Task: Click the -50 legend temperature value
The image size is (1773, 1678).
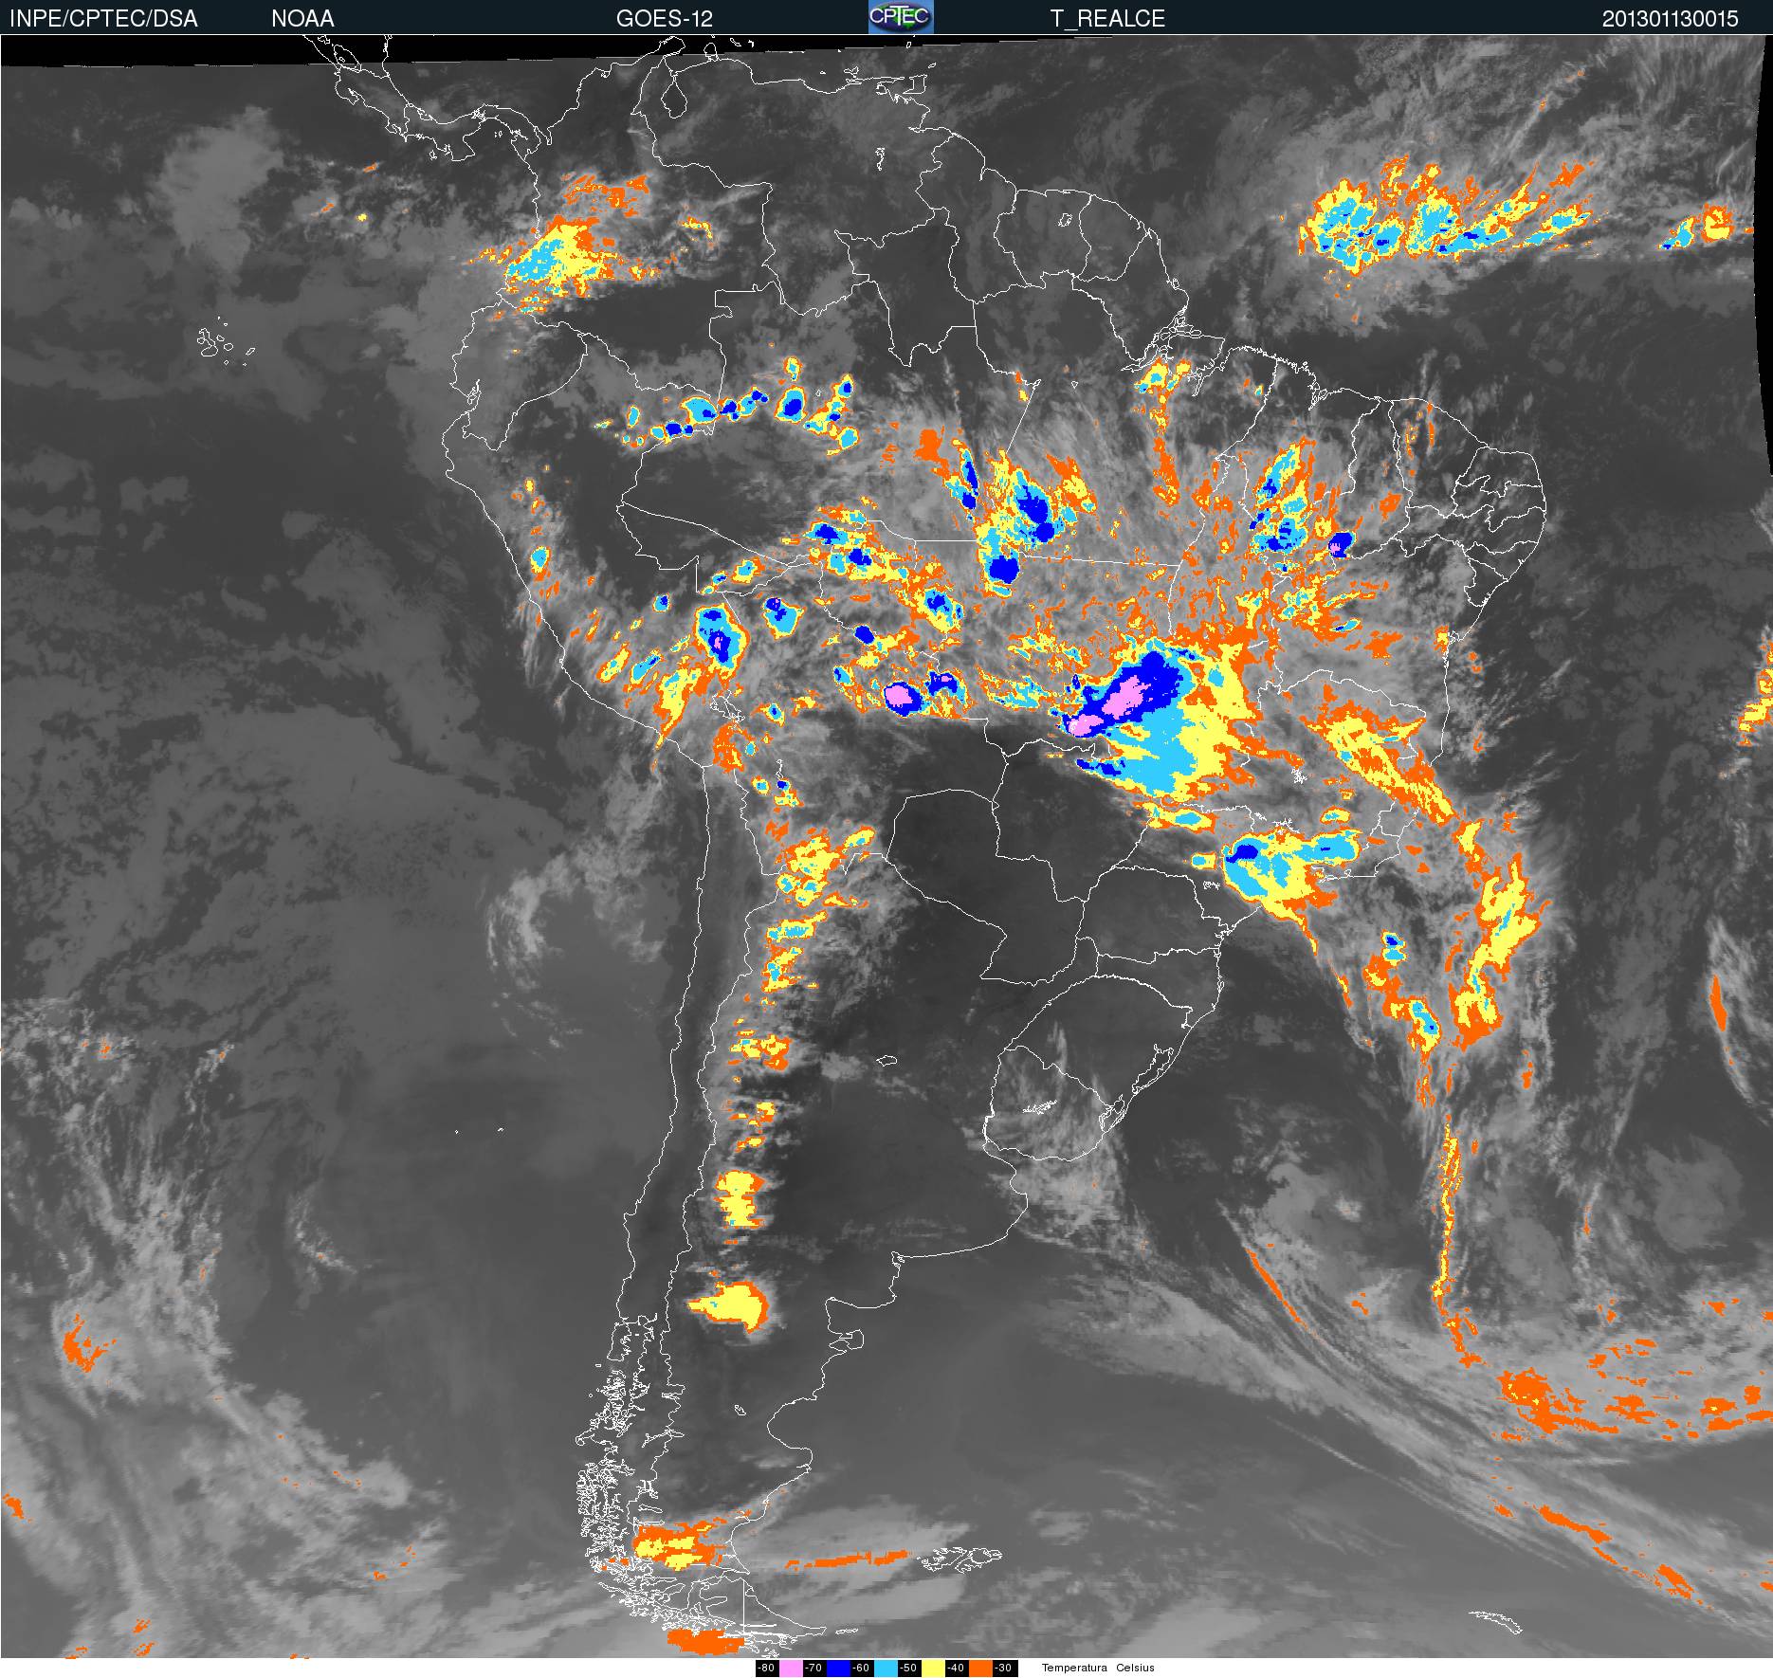Action: click(909, 1668)
